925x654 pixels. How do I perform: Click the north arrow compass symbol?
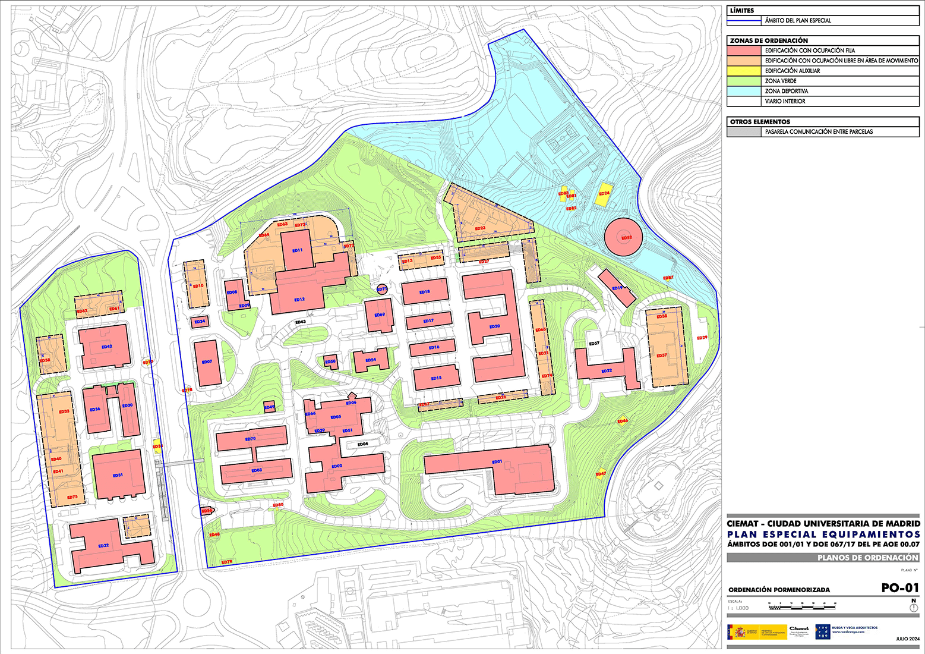tap(913, 608)
